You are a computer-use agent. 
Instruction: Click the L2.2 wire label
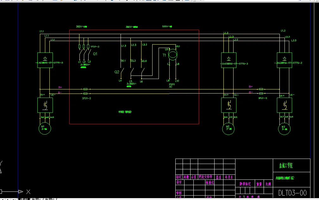[231, 37]
